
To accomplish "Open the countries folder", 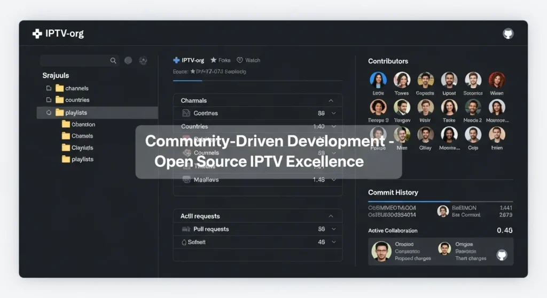I will [73, 100].
